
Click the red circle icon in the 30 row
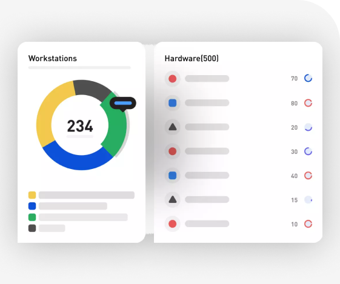[172, 151]
